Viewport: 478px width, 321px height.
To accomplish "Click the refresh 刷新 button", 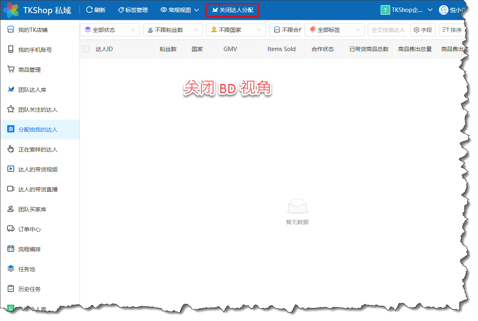I will coord(96,10).
